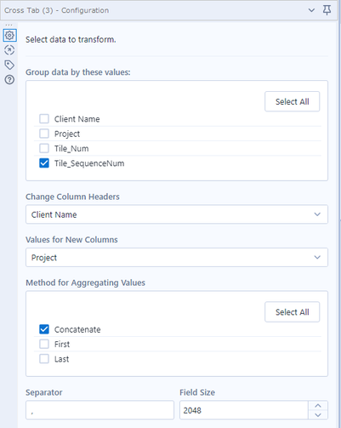Uncheck the Tile_SequenceNum checkbox
This screenshot has width=341, height=428.
pyautogui.click(x=44, y=163)
